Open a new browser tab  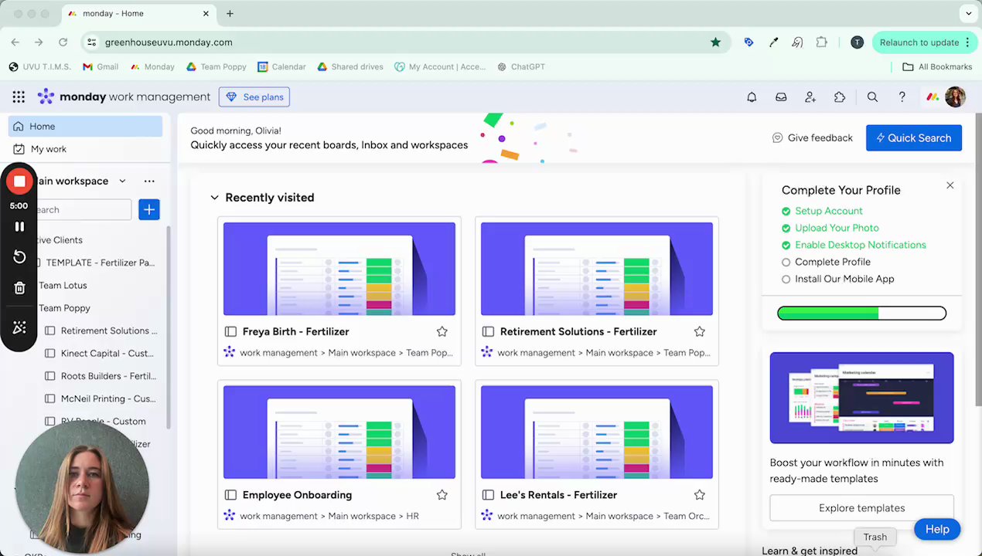pyautogui.click(x=230, y=14)
